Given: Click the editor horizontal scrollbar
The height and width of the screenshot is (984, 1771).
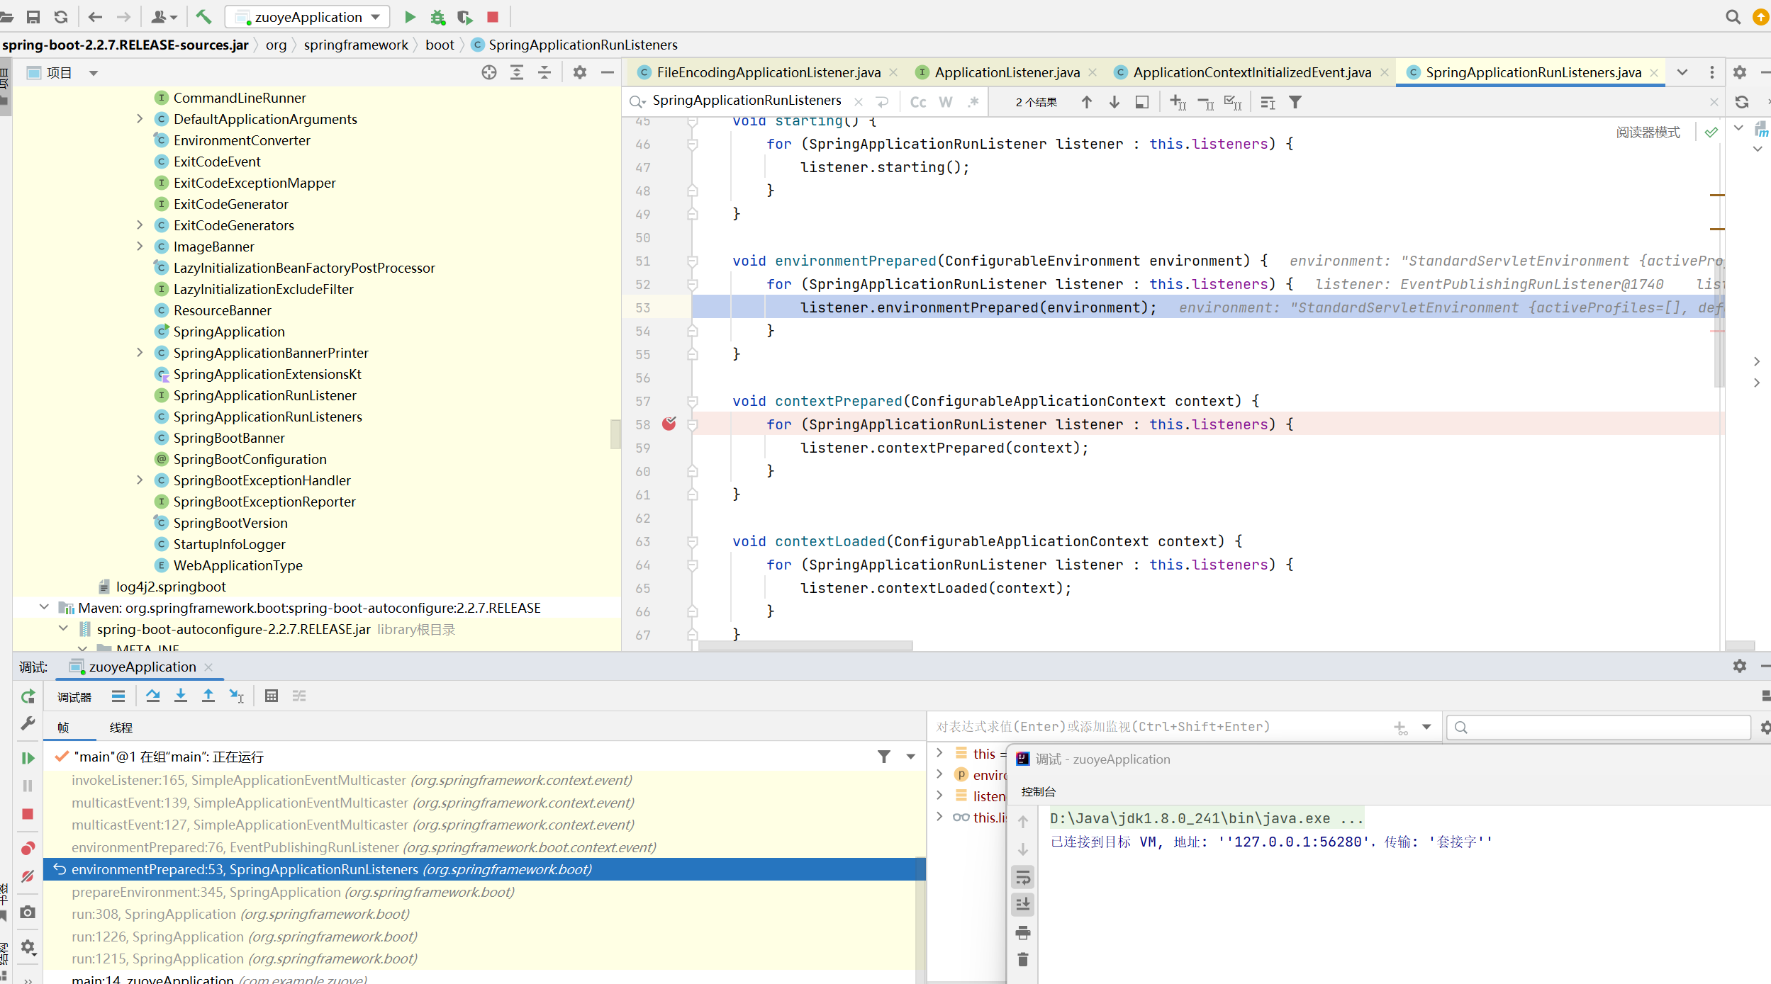Looking at the screenshot, I should [805, 645].
